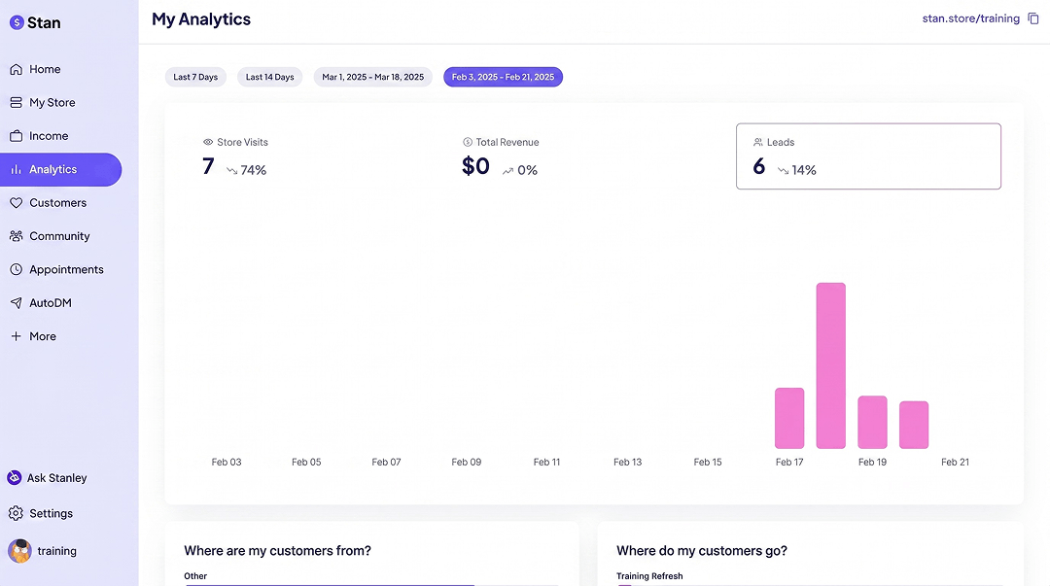Click the Customers heart icon
This screenshot has height=586, width=1050.
(17, 203)
